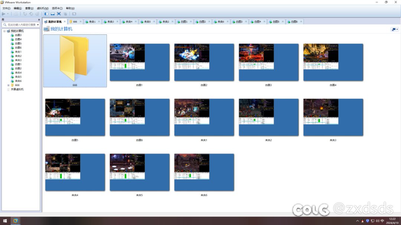Toggle the show library panel toolbar button

46,14
